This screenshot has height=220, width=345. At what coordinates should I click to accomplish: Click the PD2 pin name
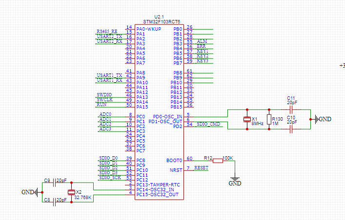point(178,127)
